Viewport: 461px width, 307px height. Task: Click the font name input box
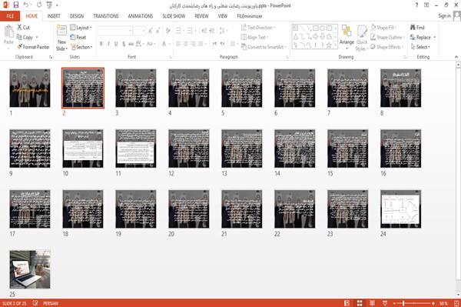114,31
